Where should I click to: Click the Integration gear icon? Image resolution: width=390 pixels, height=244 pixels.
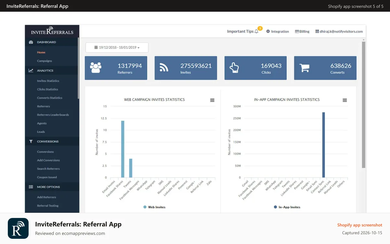pos(268,32)
